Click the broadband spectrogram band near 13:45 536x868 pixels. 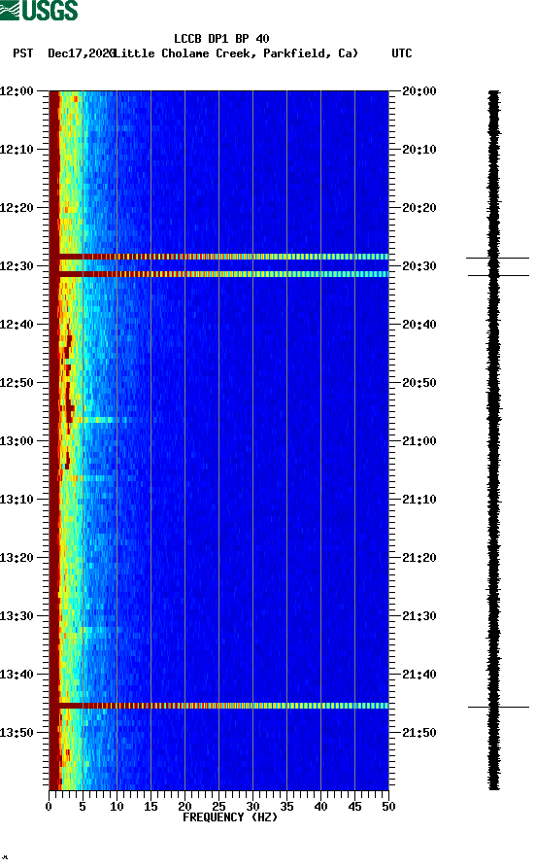[x=219, y=706]
